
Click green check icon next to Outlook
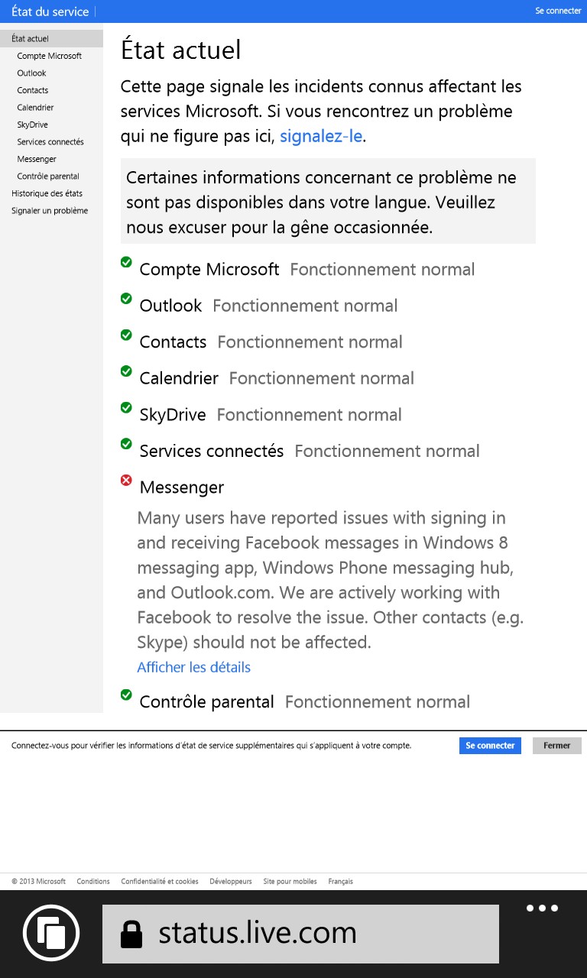click(x=126, y=299)
